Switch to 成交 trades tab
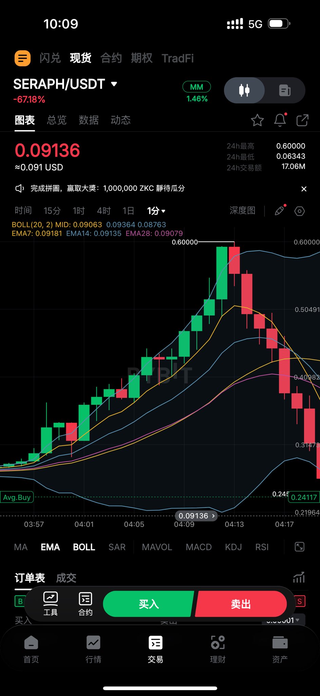Screen dimensions: 320x696 tap(66, 578)
